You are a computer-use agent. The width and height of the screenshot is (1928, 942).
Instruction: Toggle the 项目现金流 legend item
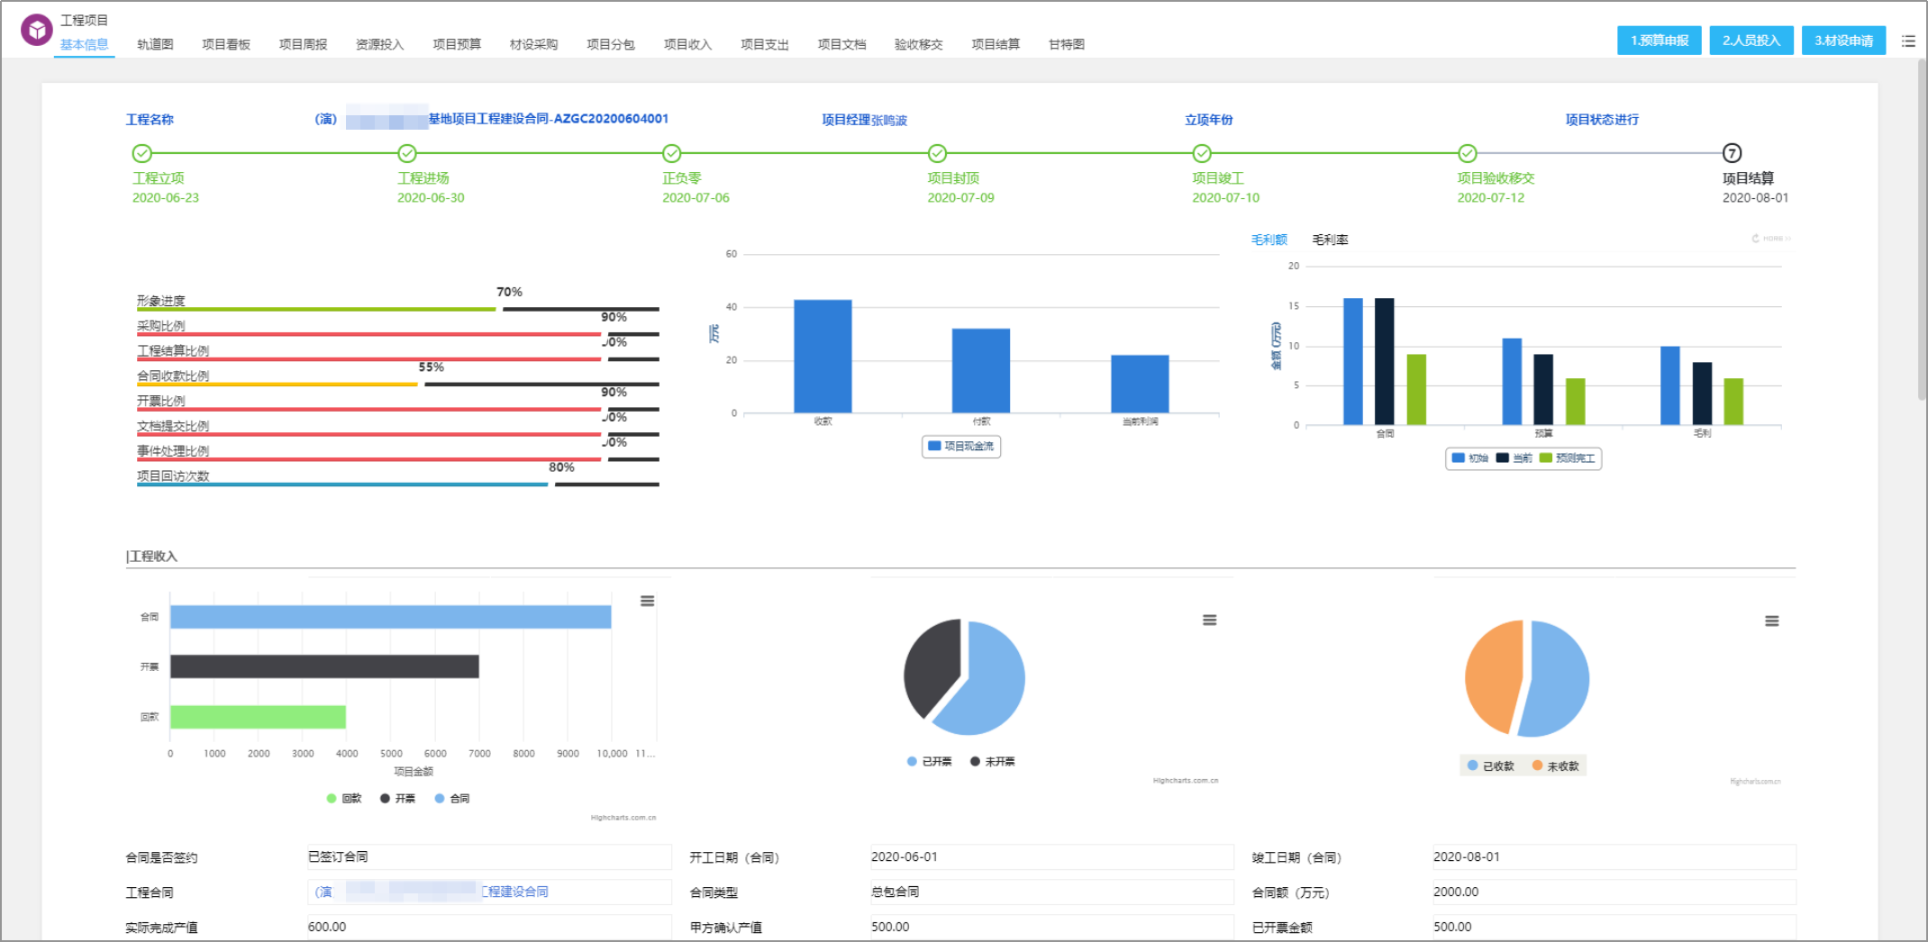point(961,447)
